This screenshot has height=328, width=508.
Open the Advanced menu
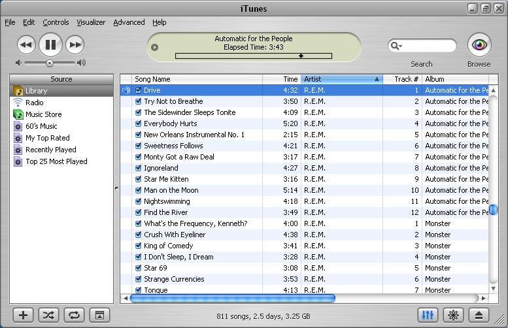pyautogui.click(x=129, y=22)
